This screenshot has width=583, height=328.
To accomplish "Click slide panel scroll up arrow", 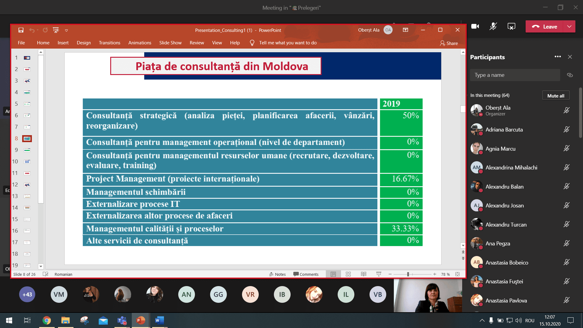I will point(41,52).
